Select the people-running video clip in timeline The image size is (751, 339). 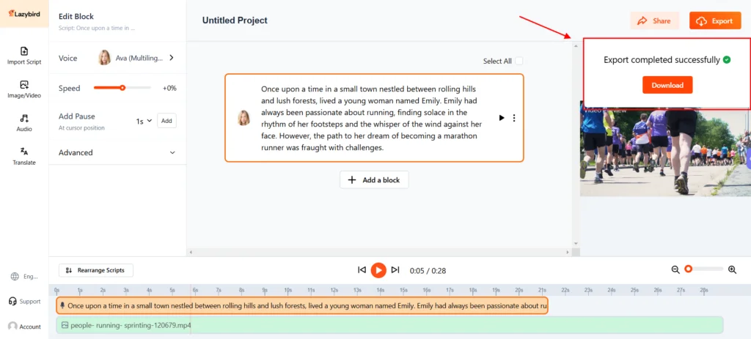click(389, 324)
